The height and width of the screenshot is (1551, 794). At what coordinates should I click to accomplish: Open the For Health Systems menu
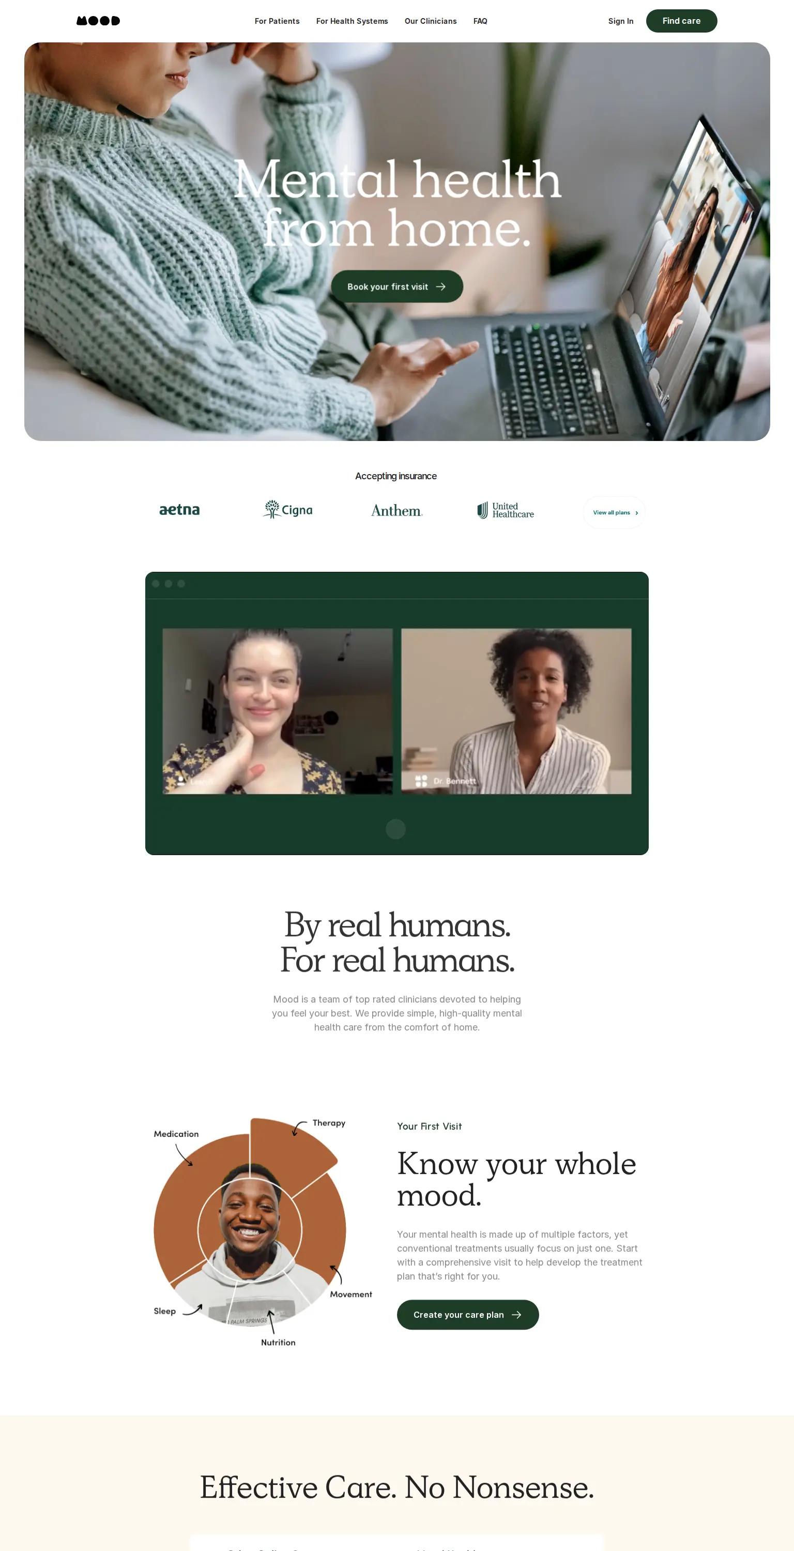[352, 21]
